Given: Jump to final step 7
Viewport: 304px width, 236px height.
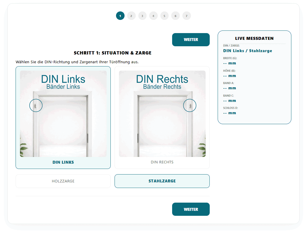Looking at the screenshot, I should click(x=187, y=16).
